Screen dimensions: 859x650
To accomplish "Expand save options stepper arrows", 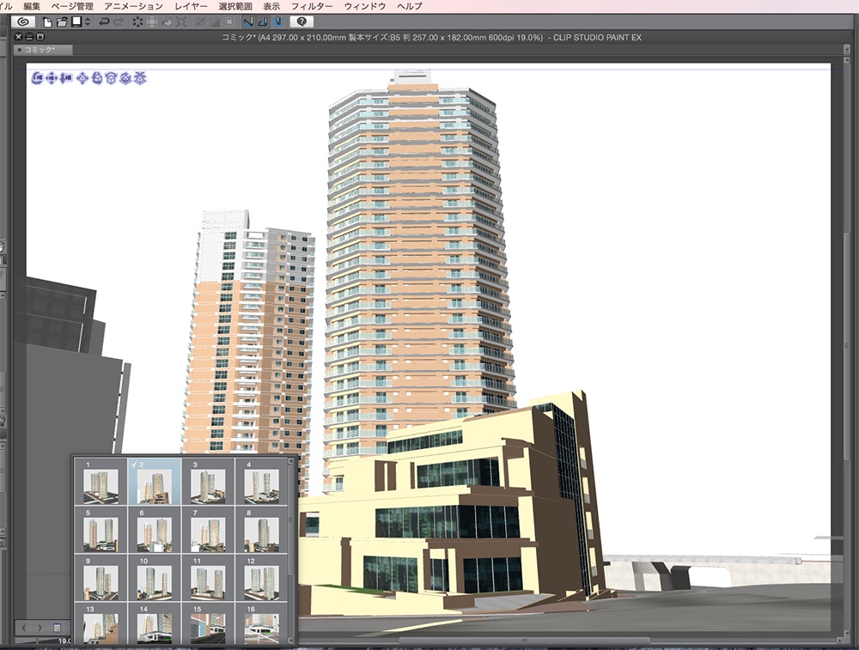I will 87,22.
